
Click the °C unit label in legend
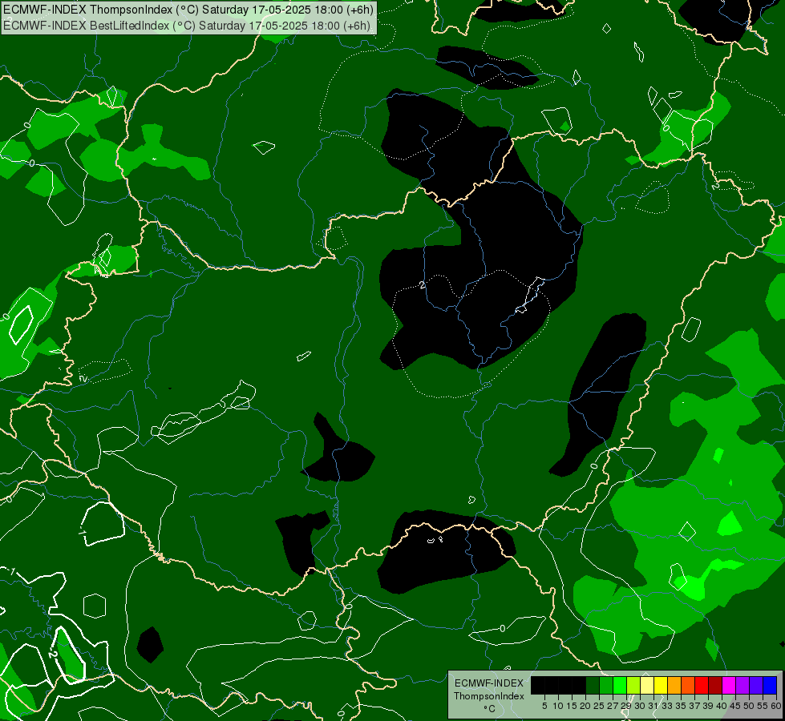click(x=490, y=708)
